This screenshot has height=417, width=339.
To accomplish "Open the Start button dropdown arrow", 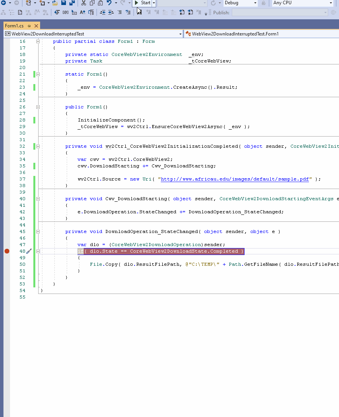I will (x=153, y=3).
